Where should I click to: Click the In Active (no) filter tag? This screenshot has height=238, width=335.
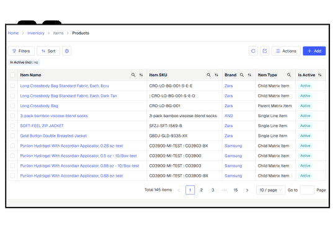pos(24,63)
